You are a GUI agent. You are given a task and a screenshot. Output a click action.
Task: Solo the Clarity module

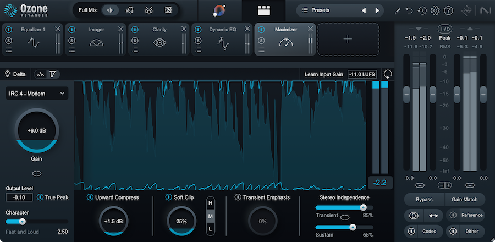tap(135, 41)
